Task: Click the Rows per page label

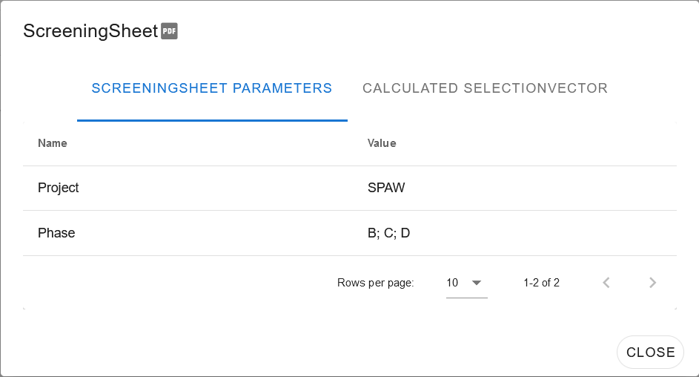Action: [375, 283]
